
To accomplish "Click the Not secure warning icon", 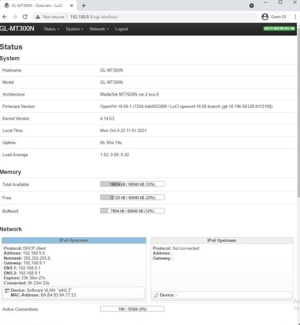I will [37, 17].
